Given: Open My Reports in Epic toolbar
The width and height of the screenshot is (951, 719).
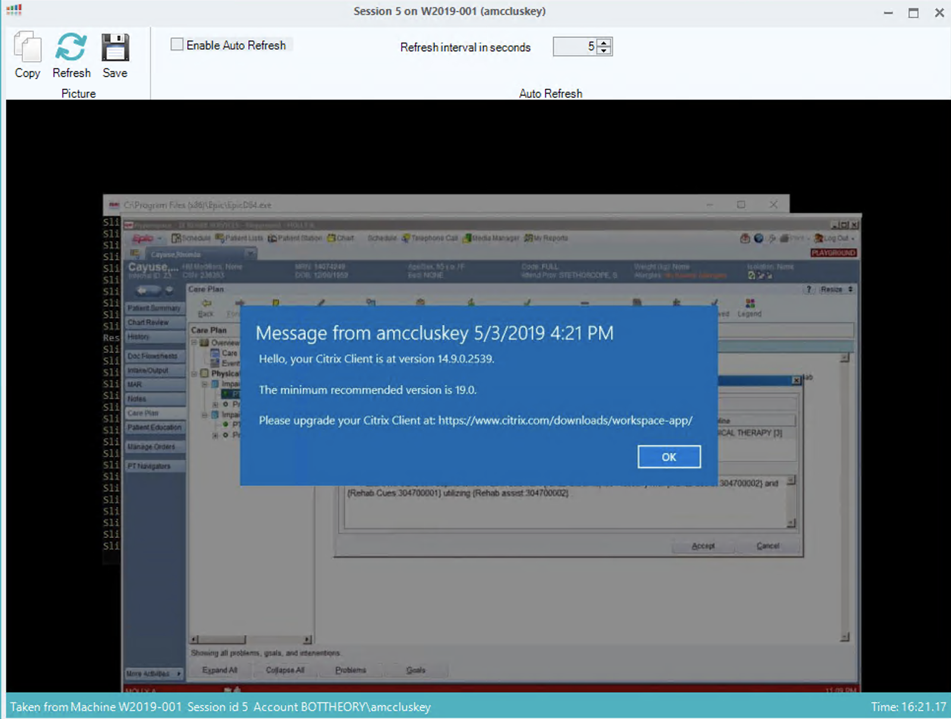Looking at the screenshot, I should pyautogui.click(x=546, y=238).
